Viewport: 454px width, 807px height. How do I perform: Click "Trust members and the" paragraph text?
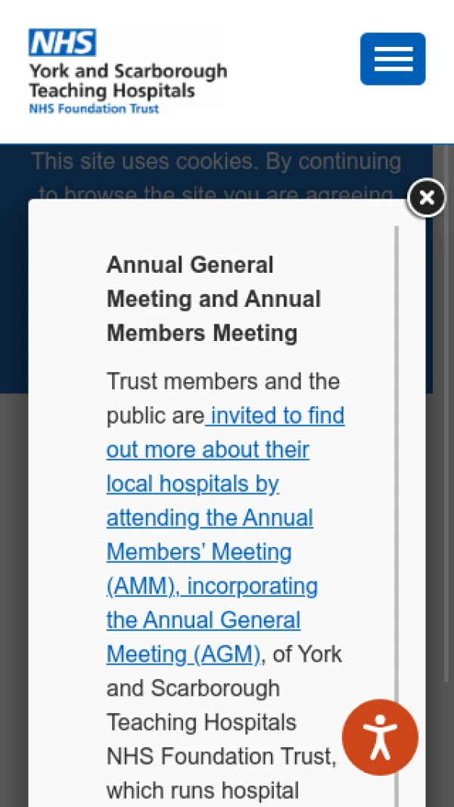click(222, 381)
